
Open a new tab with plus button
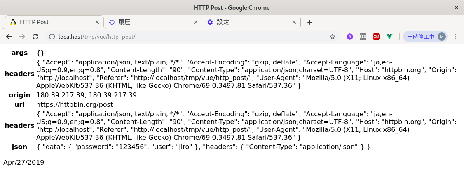[x=310, y=22]
